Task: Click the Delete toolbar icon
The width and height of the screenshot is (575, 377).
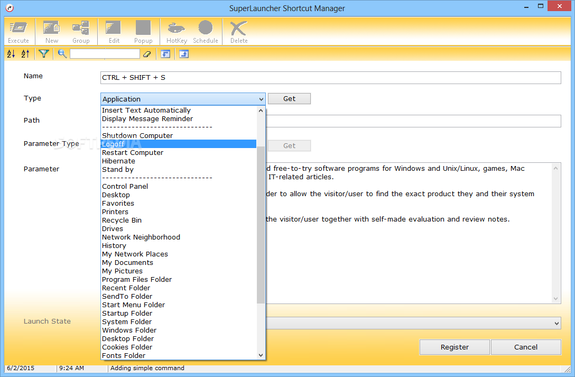Action: (239, 32)
